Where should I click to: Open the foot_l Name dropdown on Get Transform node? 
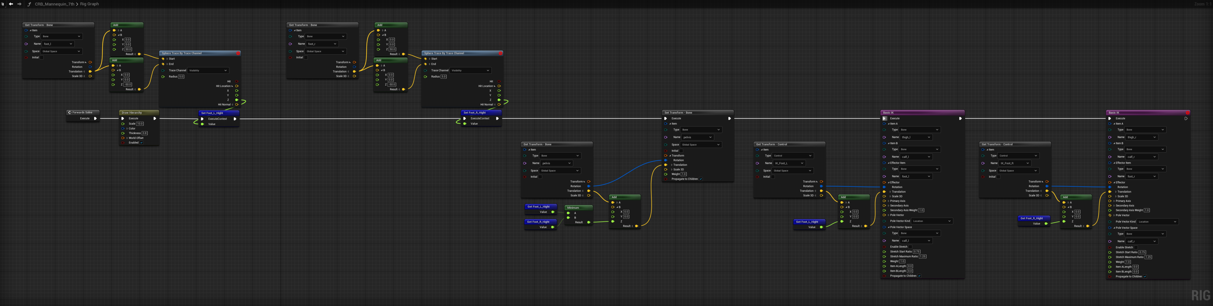(58, 44)
